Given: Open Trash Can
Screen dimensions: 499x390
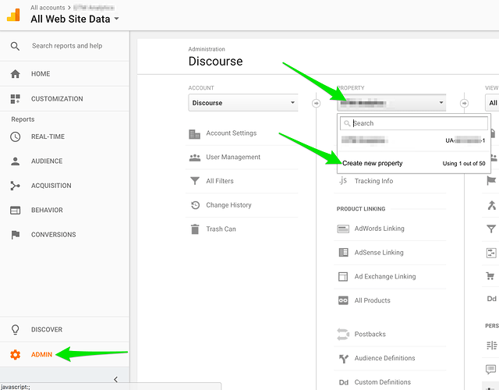Looking at the screenshot, I should [x=221, y=229].
